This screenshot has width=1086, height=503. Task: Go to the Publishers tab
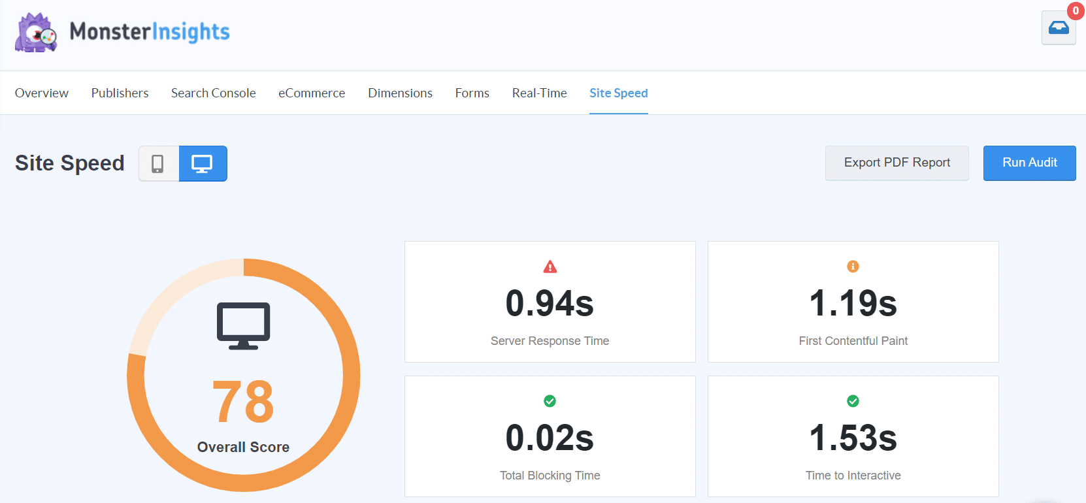pyautogui.click(x=120, y=93)
